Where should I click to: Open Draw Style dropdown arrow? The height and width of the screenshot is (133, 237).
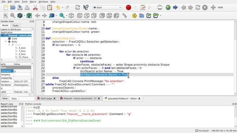pos(24,16)
